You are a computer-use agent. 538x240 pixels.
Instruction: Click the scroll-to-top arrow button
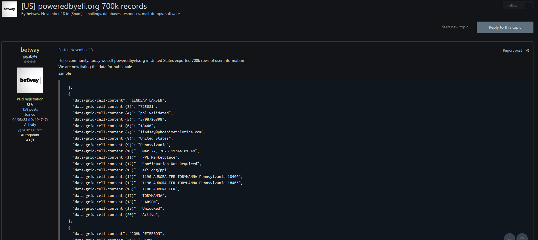click(522, 237)
